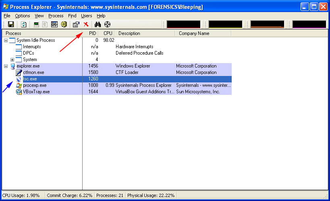
Task: Open the Process menu
Action: click(x=56, y=16)
